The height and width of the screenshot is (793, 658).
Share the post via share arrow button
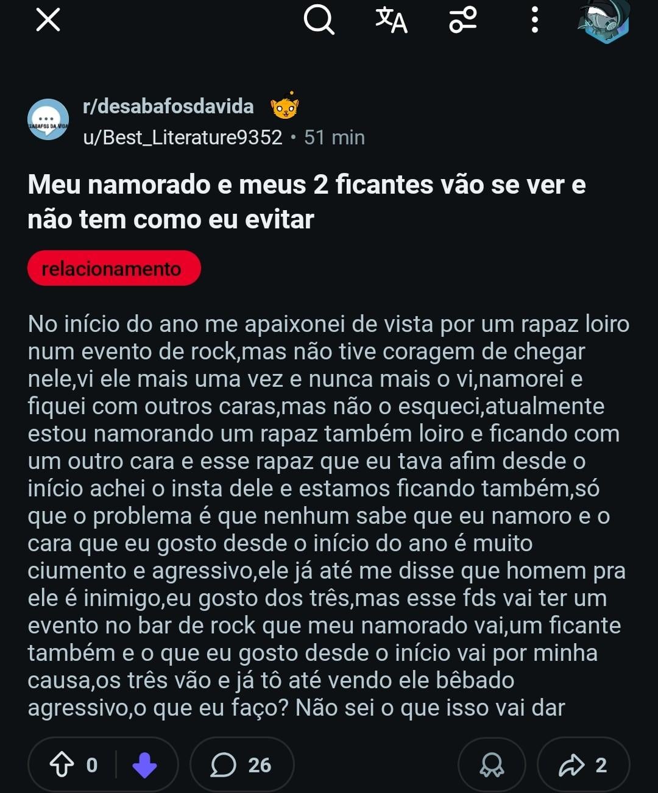[x=583, y=765]
